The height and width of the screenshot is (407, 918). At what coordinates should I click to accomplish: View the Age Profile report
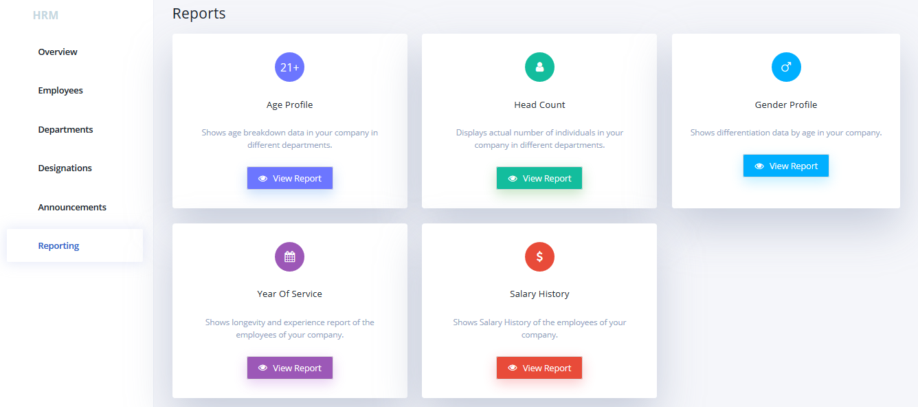click(x=290, y=178)
